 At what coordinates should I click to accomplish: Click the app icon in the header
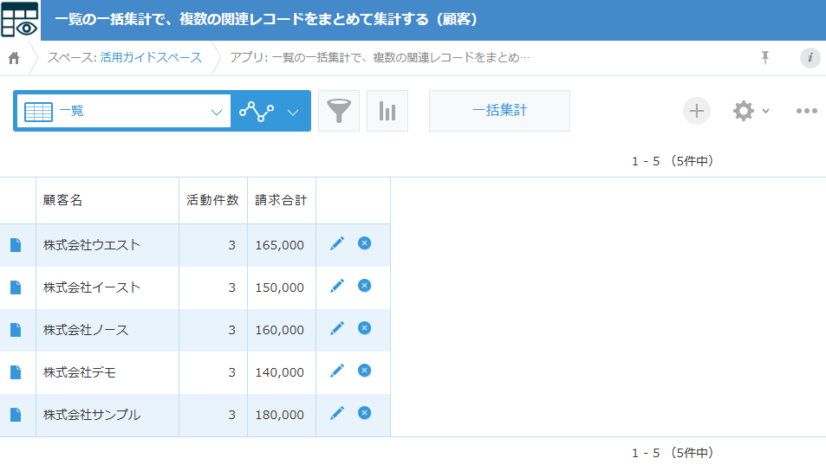coord(20,20)
